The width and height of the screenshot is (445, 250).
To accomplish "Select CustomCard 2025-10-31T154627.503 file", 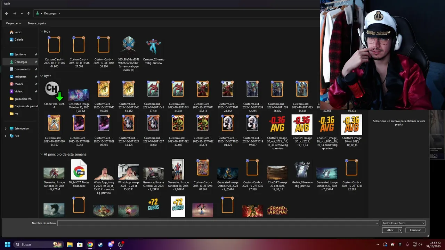I will pos(79,51).
